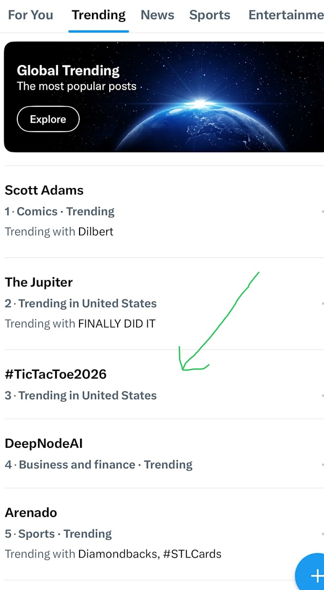Open the #TicTacToe2026 hashtag trend

(x=162, y=384)
